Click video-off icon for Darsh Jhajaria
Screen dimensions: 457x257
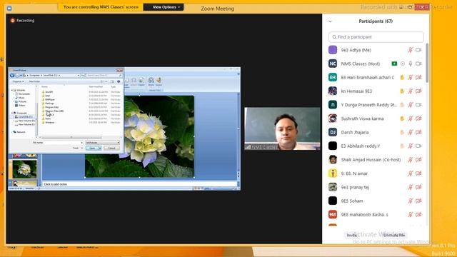418,132
